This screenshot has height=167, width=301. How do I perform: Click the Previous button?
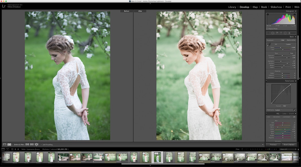[x=273, y=144]
